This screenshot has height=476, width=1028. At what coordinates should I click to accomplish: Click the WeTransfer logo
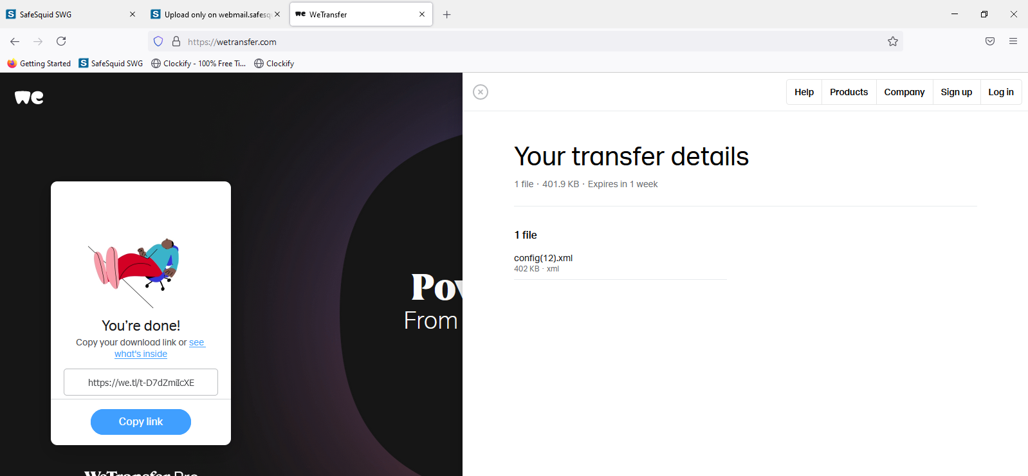pos(28,96)
